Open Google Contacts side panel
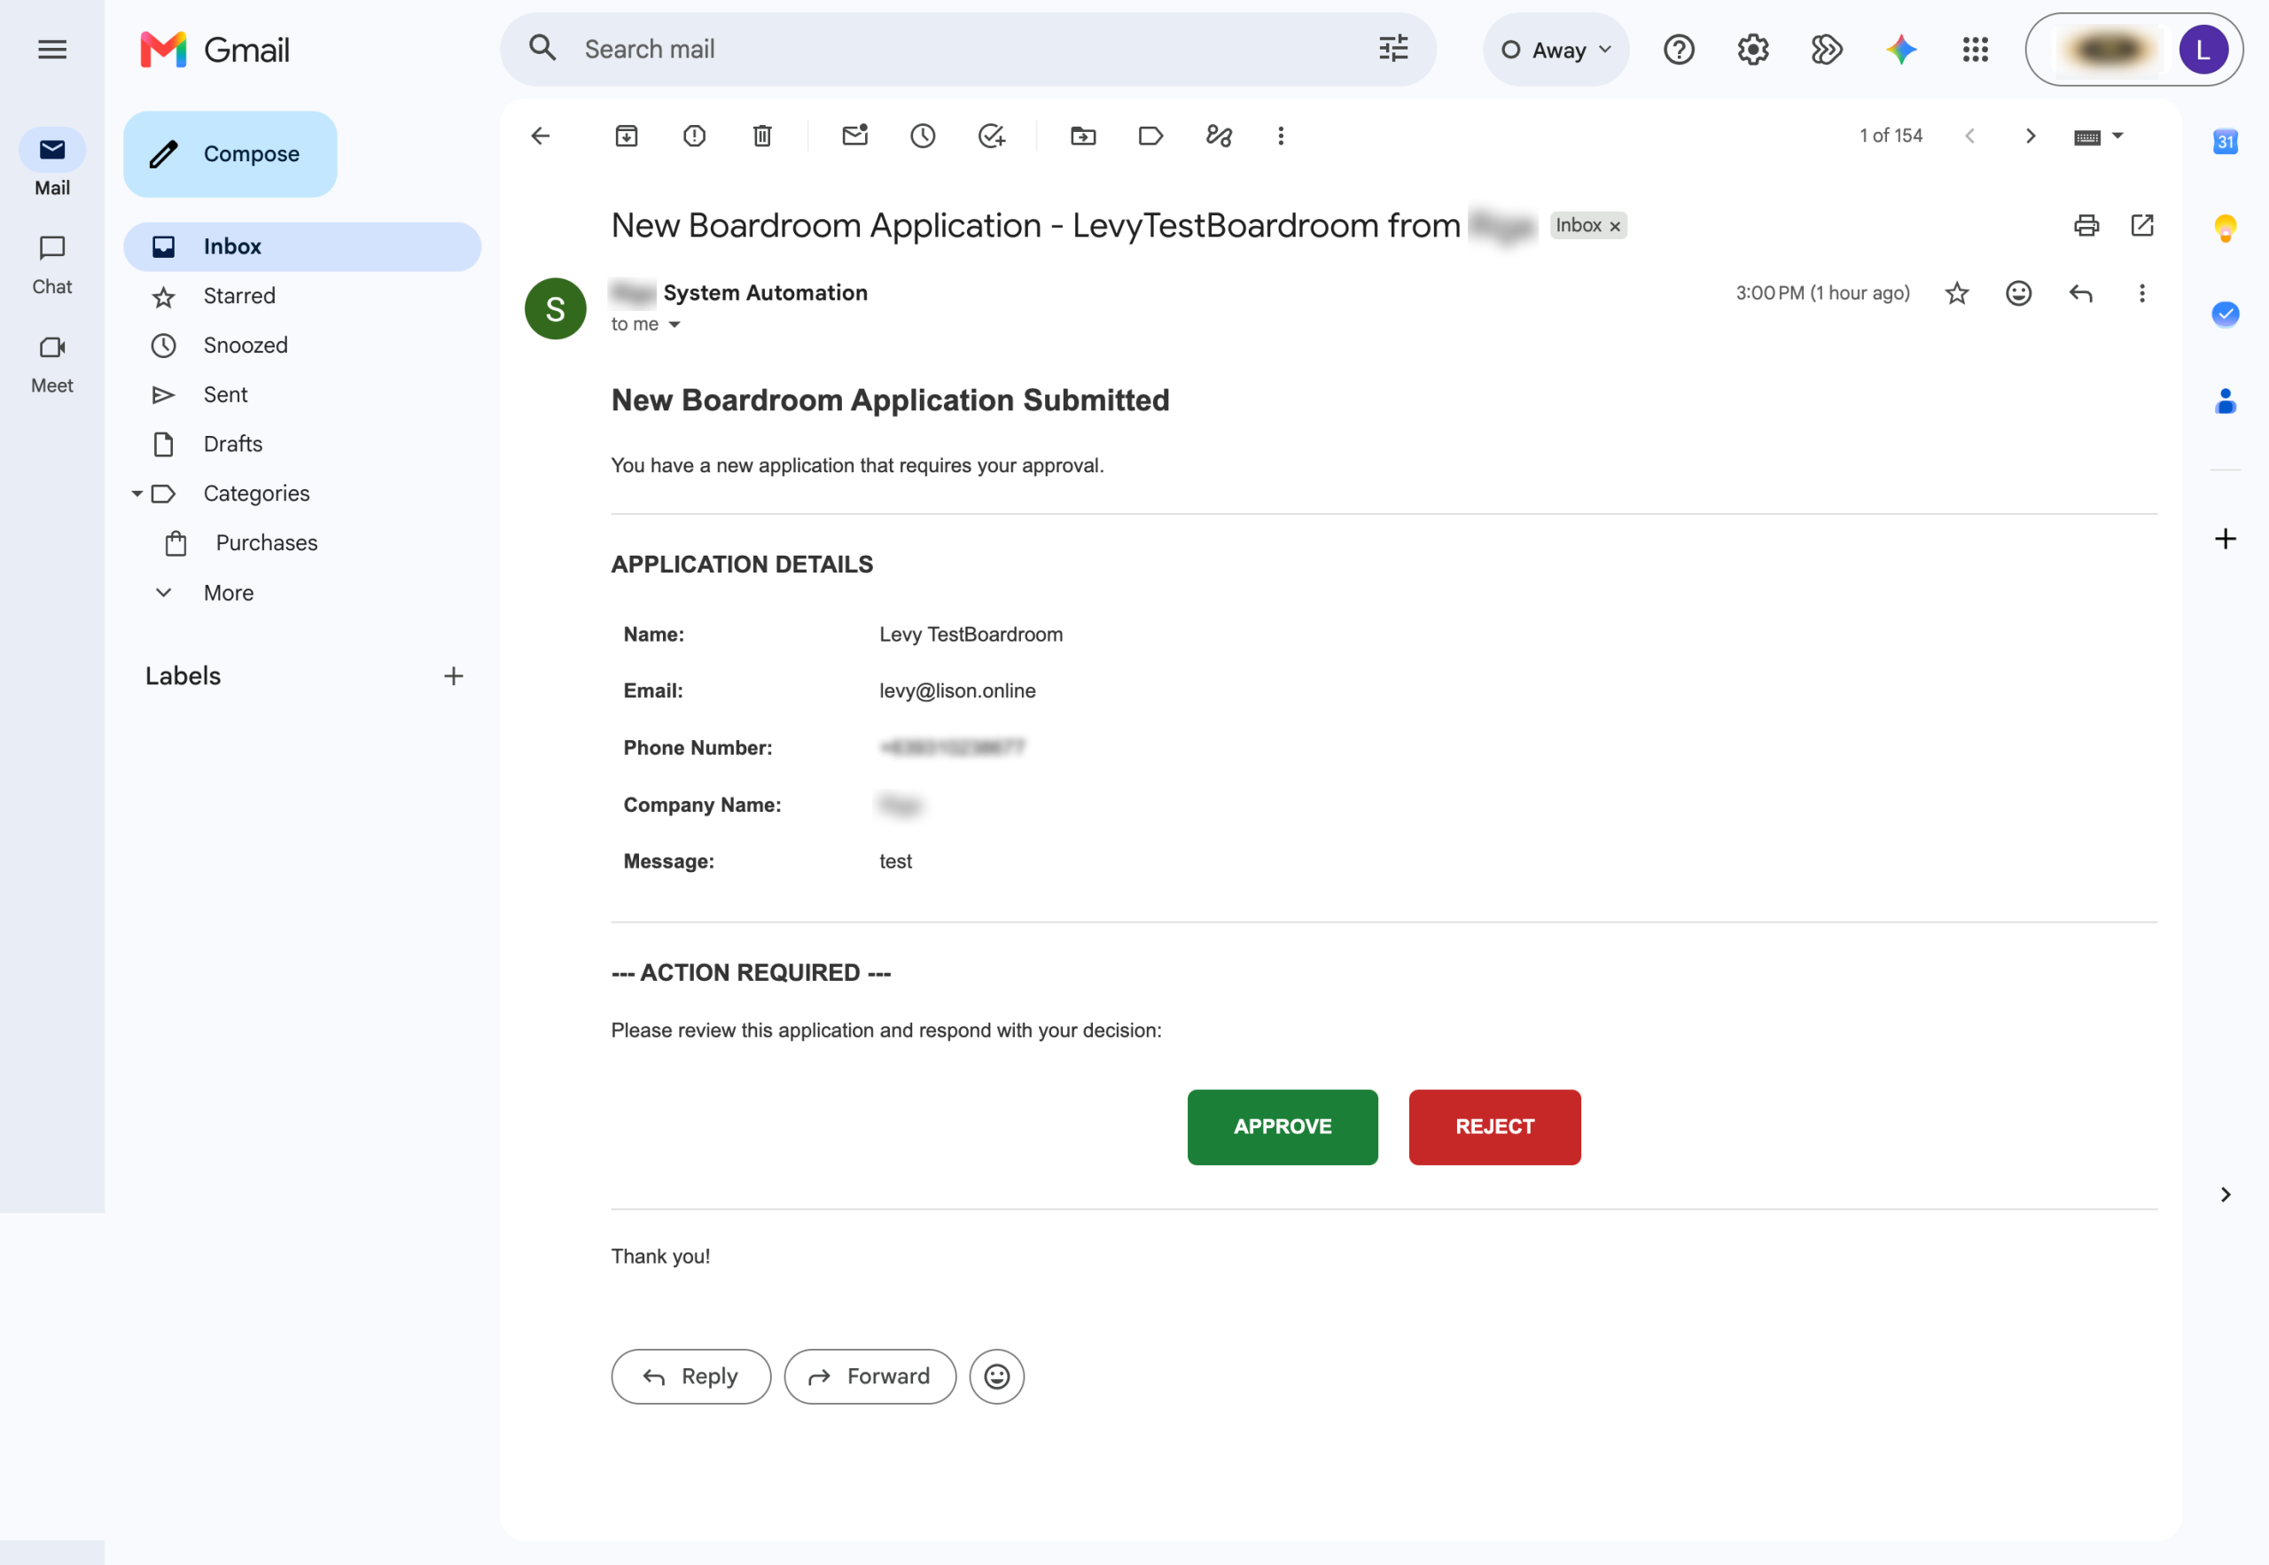The height and width of the screenshot is (1565, 2269). (2226, 401)
